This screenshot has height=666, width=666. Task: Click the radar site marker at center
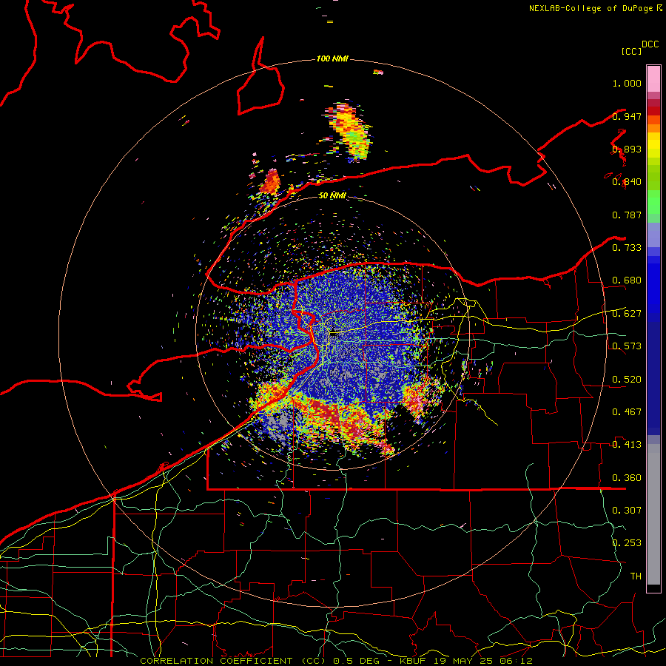click(x=334, y=333)
